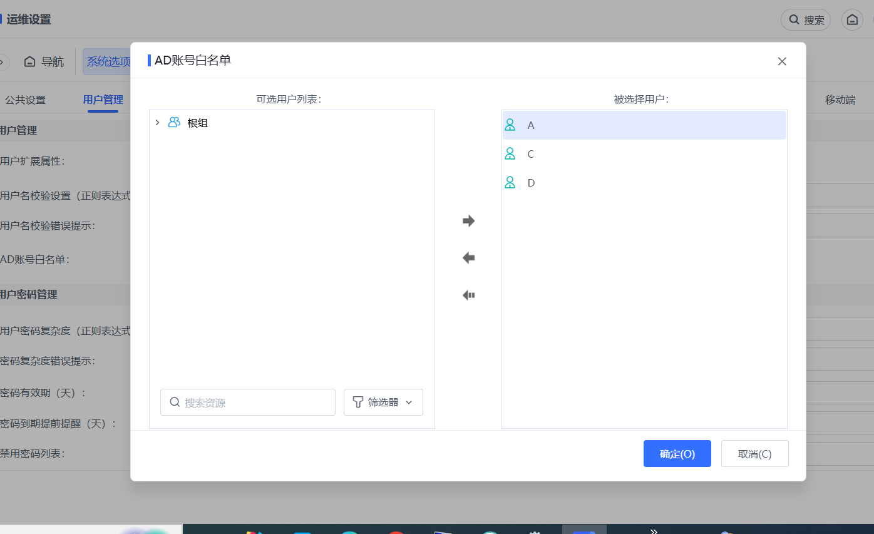Viewport: 874px width, 534px height.
Task: Close the AD账号白名单 dialog
Action: pos(782,61)
